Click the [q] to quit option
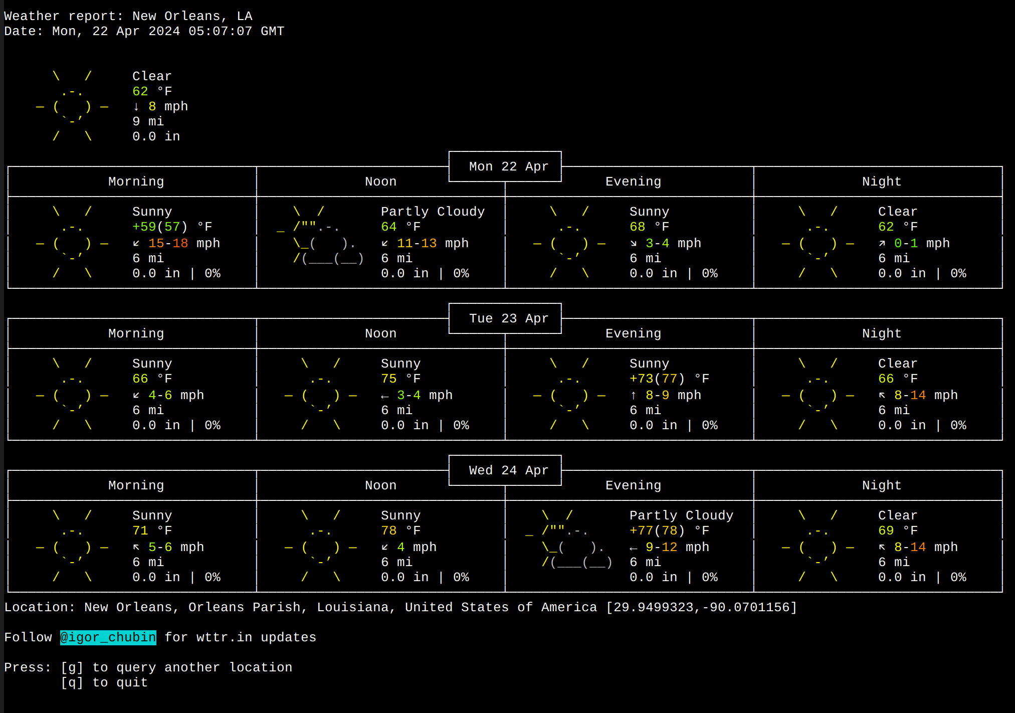 (104, 682)
